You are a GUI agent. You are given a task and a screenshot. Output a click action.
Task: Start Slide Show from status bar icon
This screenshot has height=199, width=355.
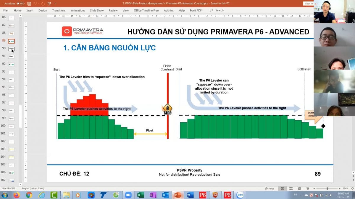click(308, 188)
